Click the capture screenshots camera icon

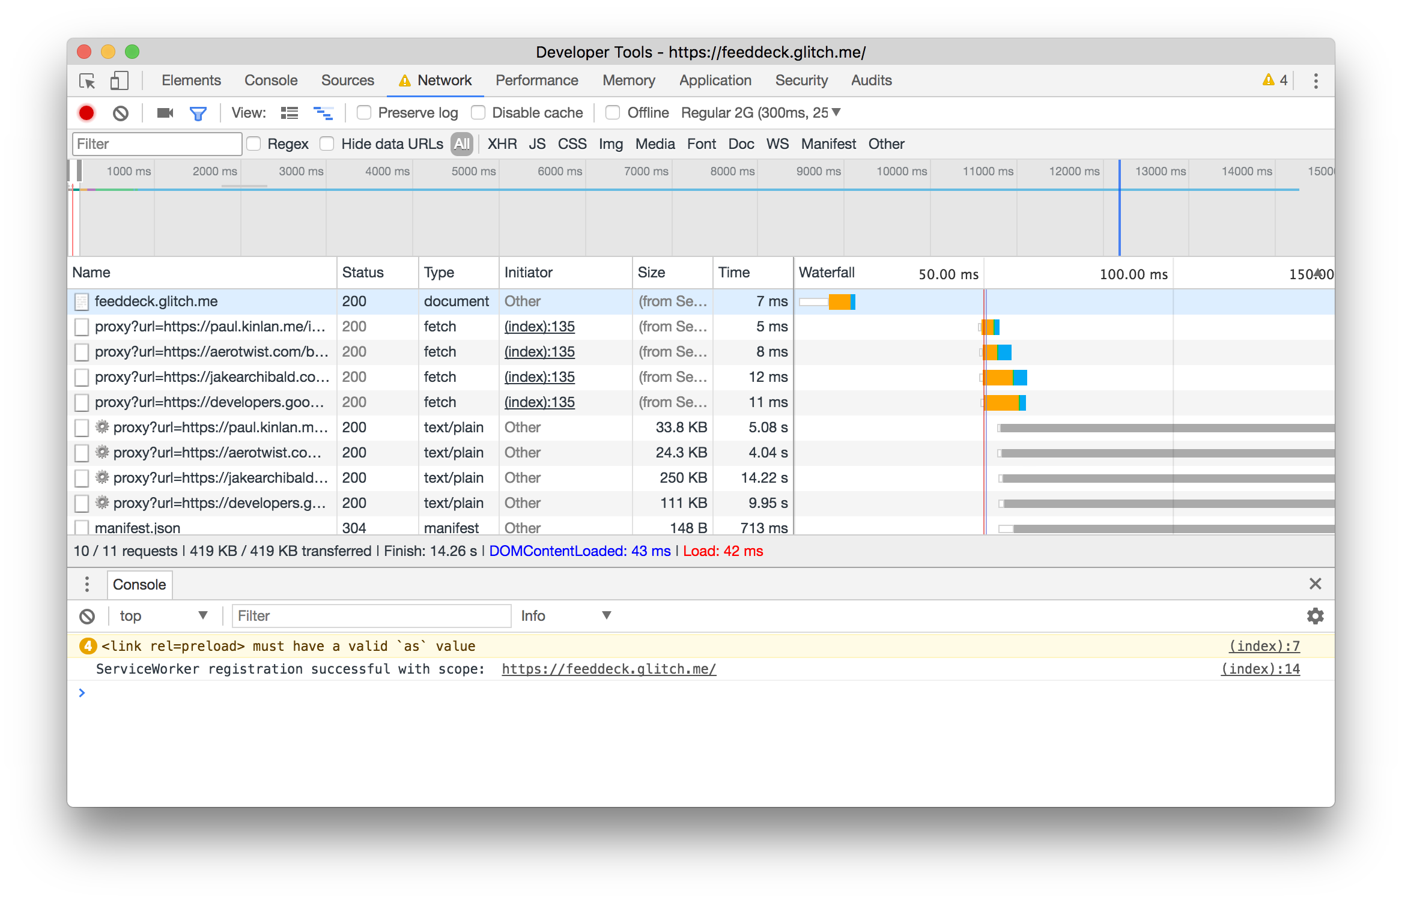[x=165, y=113]
